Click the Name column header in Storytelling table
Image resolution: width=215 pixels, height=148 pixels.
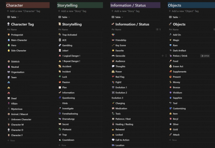tap(65, 30)
